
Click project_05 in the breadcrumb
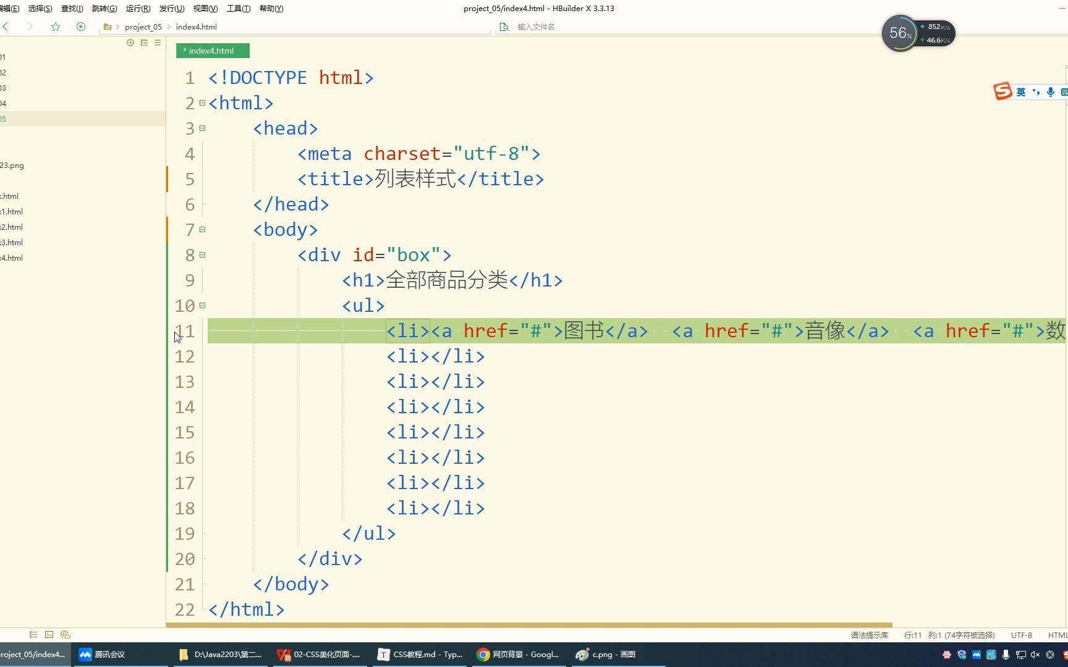click(x=143, y=27)
